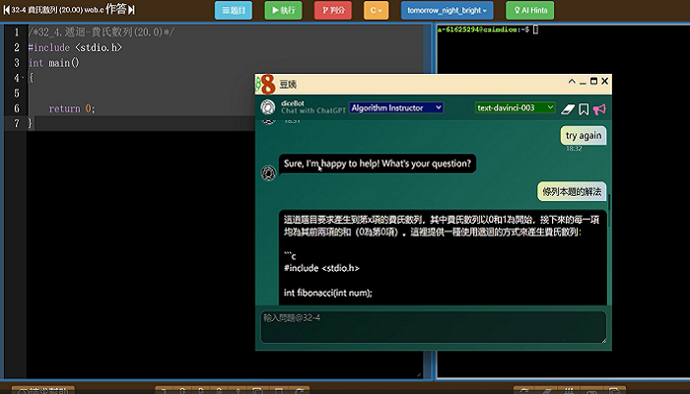Click the '#include <stdio.h>' code line
This screenshot has width=690, height=394.
75,47
